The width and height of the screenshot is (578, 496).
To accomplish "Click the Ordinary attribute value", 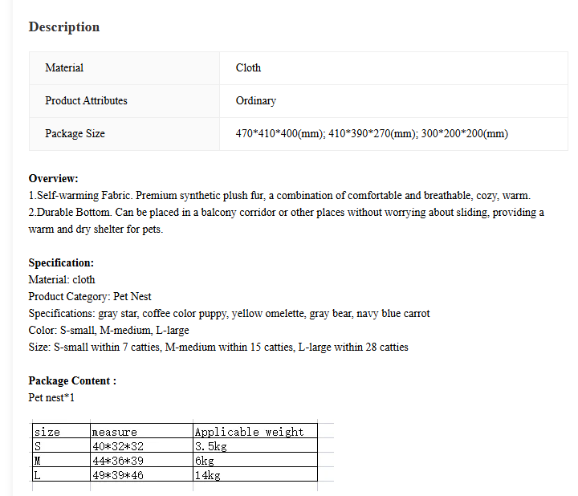I will [x=256, y=100].
